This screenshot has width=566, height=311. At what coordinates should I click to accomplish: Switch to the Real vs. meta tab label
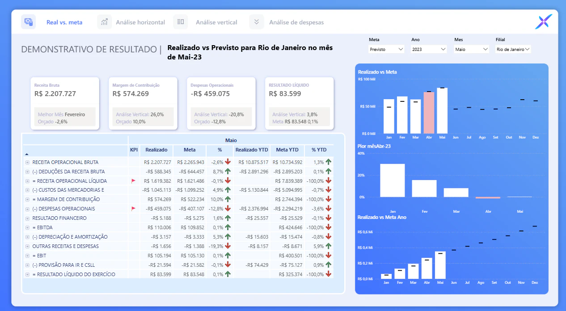(x=64, y=22)
